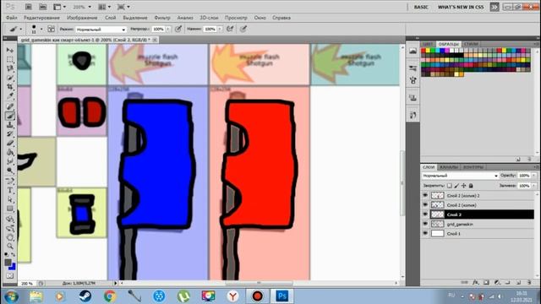Open the opacity slider arrow in options bar
Screen dimensions: 541x304
click(168, 30)
